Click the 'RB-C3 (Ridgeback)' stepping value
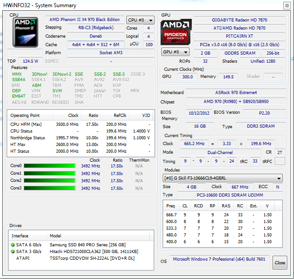The height and width of the screenshot is (279, 294). (96, 28)
